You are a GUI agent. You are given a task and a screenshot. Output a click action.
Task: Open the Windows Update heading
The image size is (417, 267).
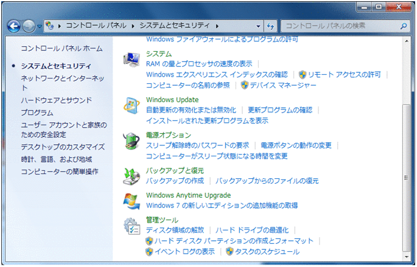pyautogui.click(x=172, y=100)
